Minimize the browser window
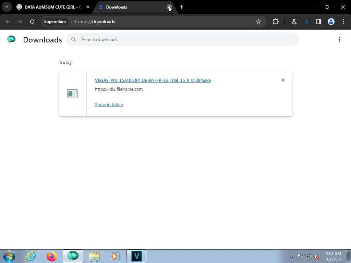This screenshot has height=263, width=351. click(x=311, y=7)
